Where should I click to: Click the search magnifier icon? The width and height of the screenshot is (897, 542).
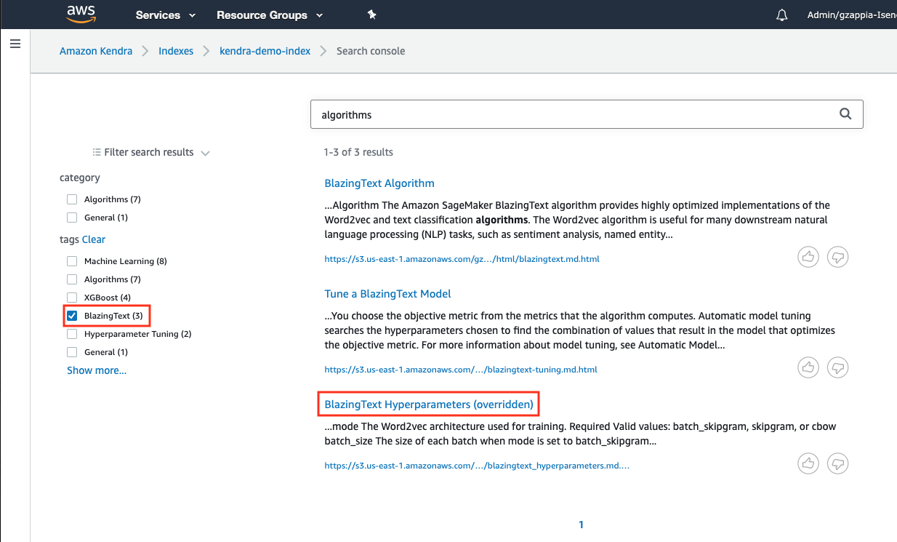tap(845, 114)
